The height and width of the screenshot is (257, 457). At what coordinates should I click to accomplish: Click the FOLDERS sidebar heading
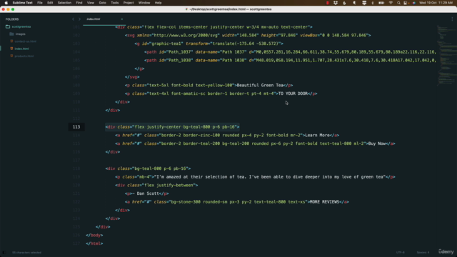tap(12, 19)
